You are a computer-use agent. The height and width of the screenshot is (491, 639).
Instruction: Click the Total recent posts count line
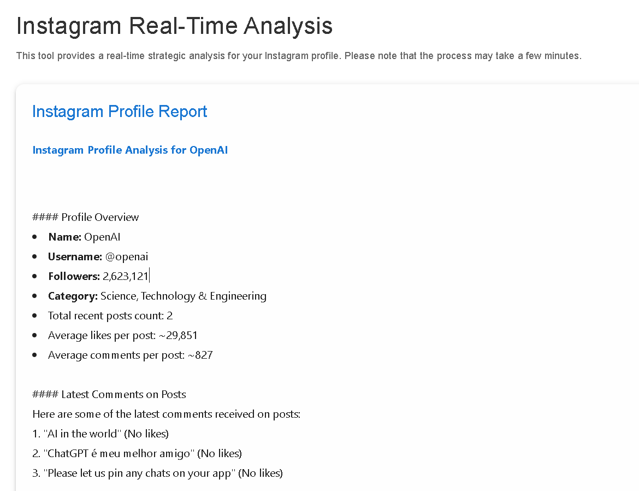point(110,315)
